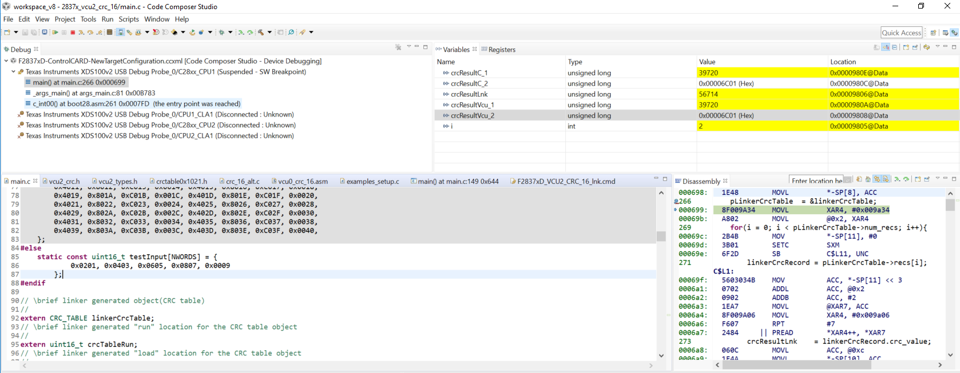Click the Variables view refresh icon

[x=927, y=47]
